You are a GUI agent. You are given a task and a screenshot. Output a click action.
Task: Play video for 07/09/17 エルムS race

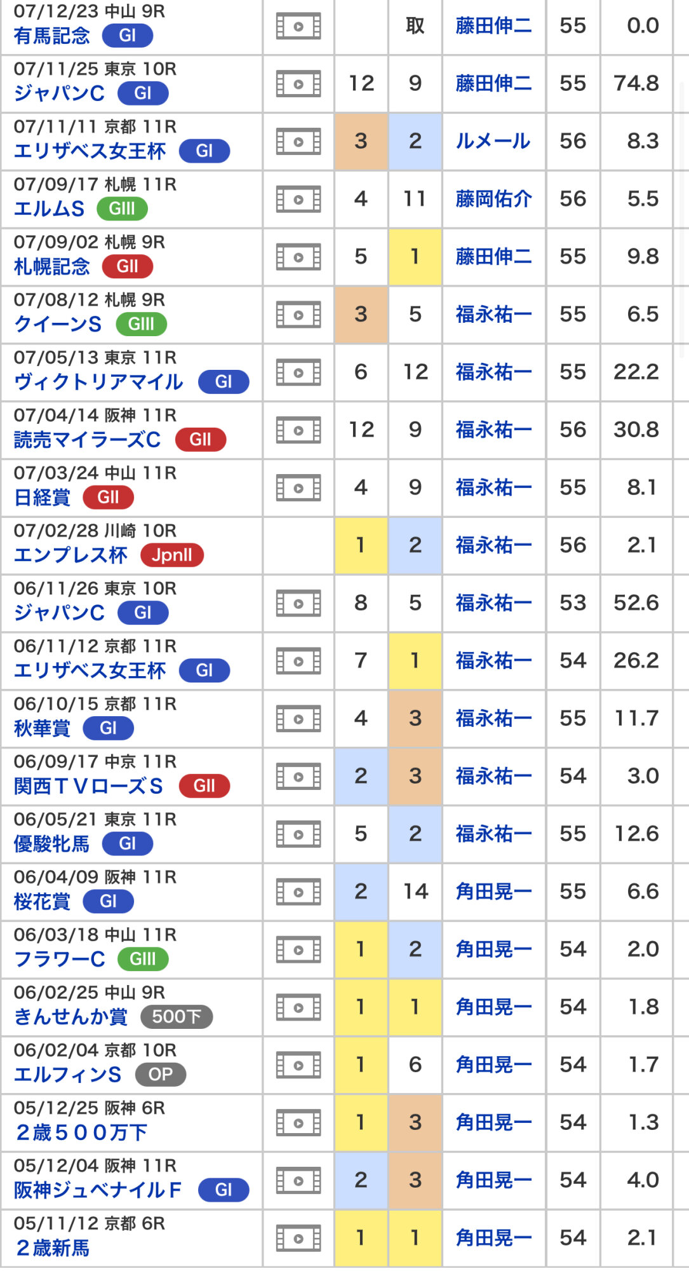(x=298, y=200)
